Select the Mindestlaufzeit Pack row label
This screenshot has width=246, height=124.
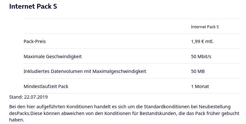click(x=46, y=86)
